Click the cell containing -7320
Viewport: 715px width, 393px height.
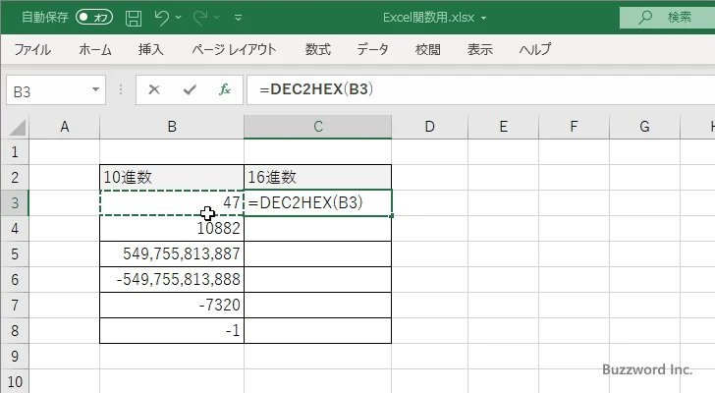point(172,305)
